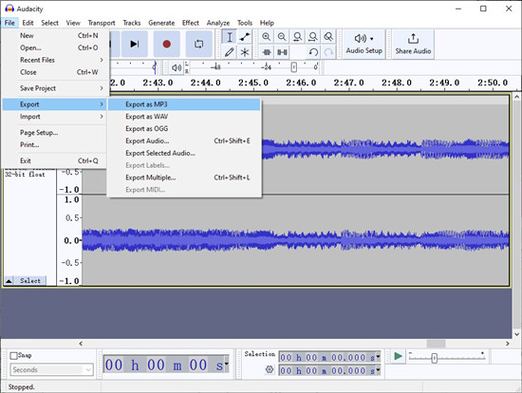Click the vertical scrollbar down arrow
The height and width of the screenshot is (393, 522).
516,334
